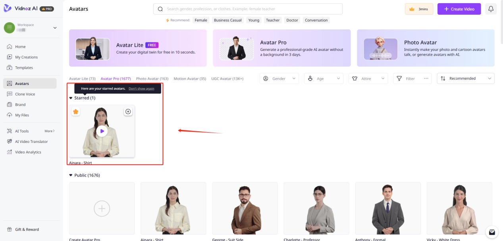Switch to the UGC Avatar tab
Image resolution: width=503 pixels, height=241 pixels.
227,79
